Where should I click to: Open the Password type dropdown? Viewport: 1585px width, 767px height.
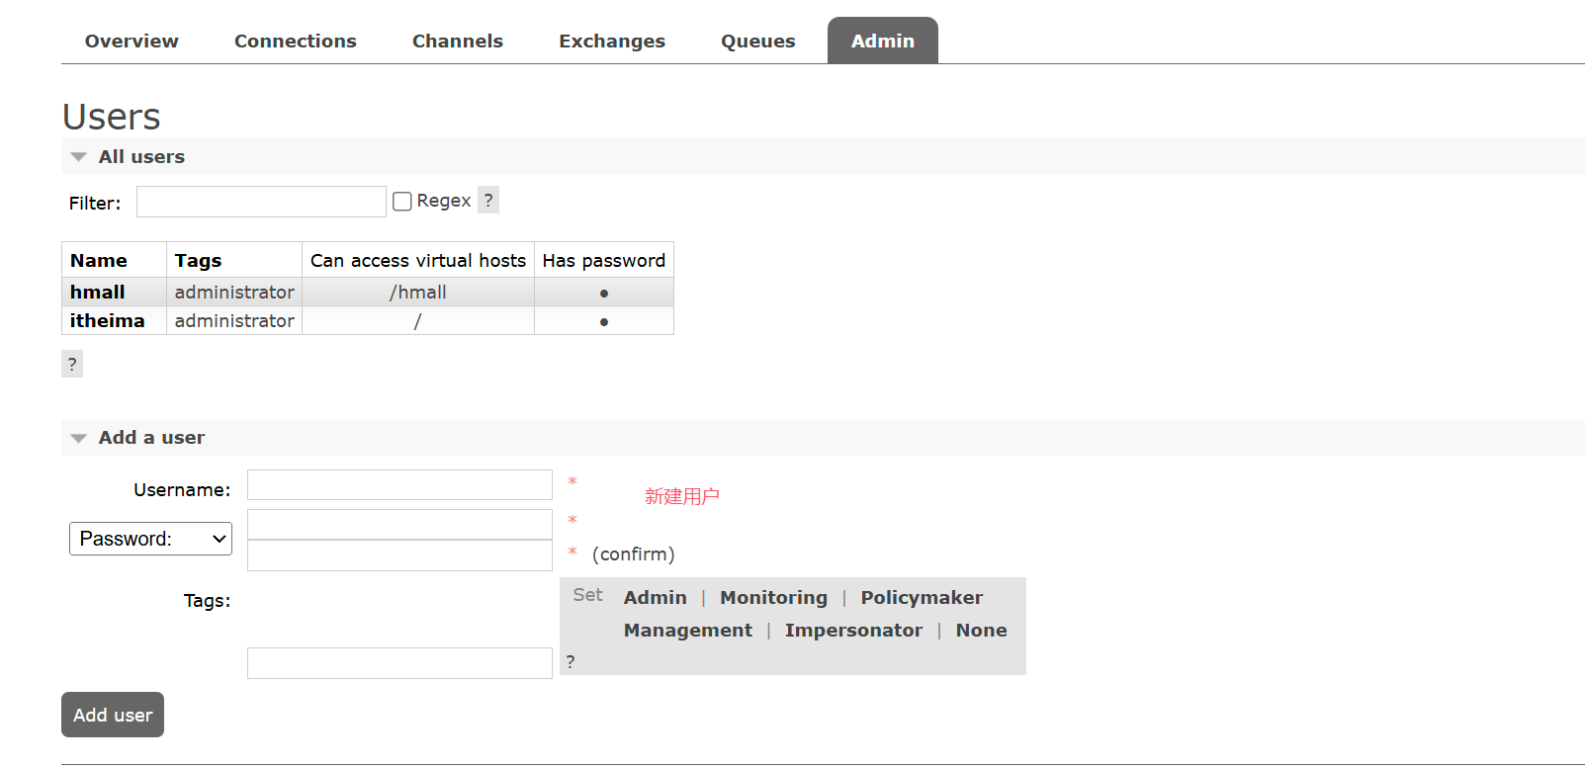[150, 539]
